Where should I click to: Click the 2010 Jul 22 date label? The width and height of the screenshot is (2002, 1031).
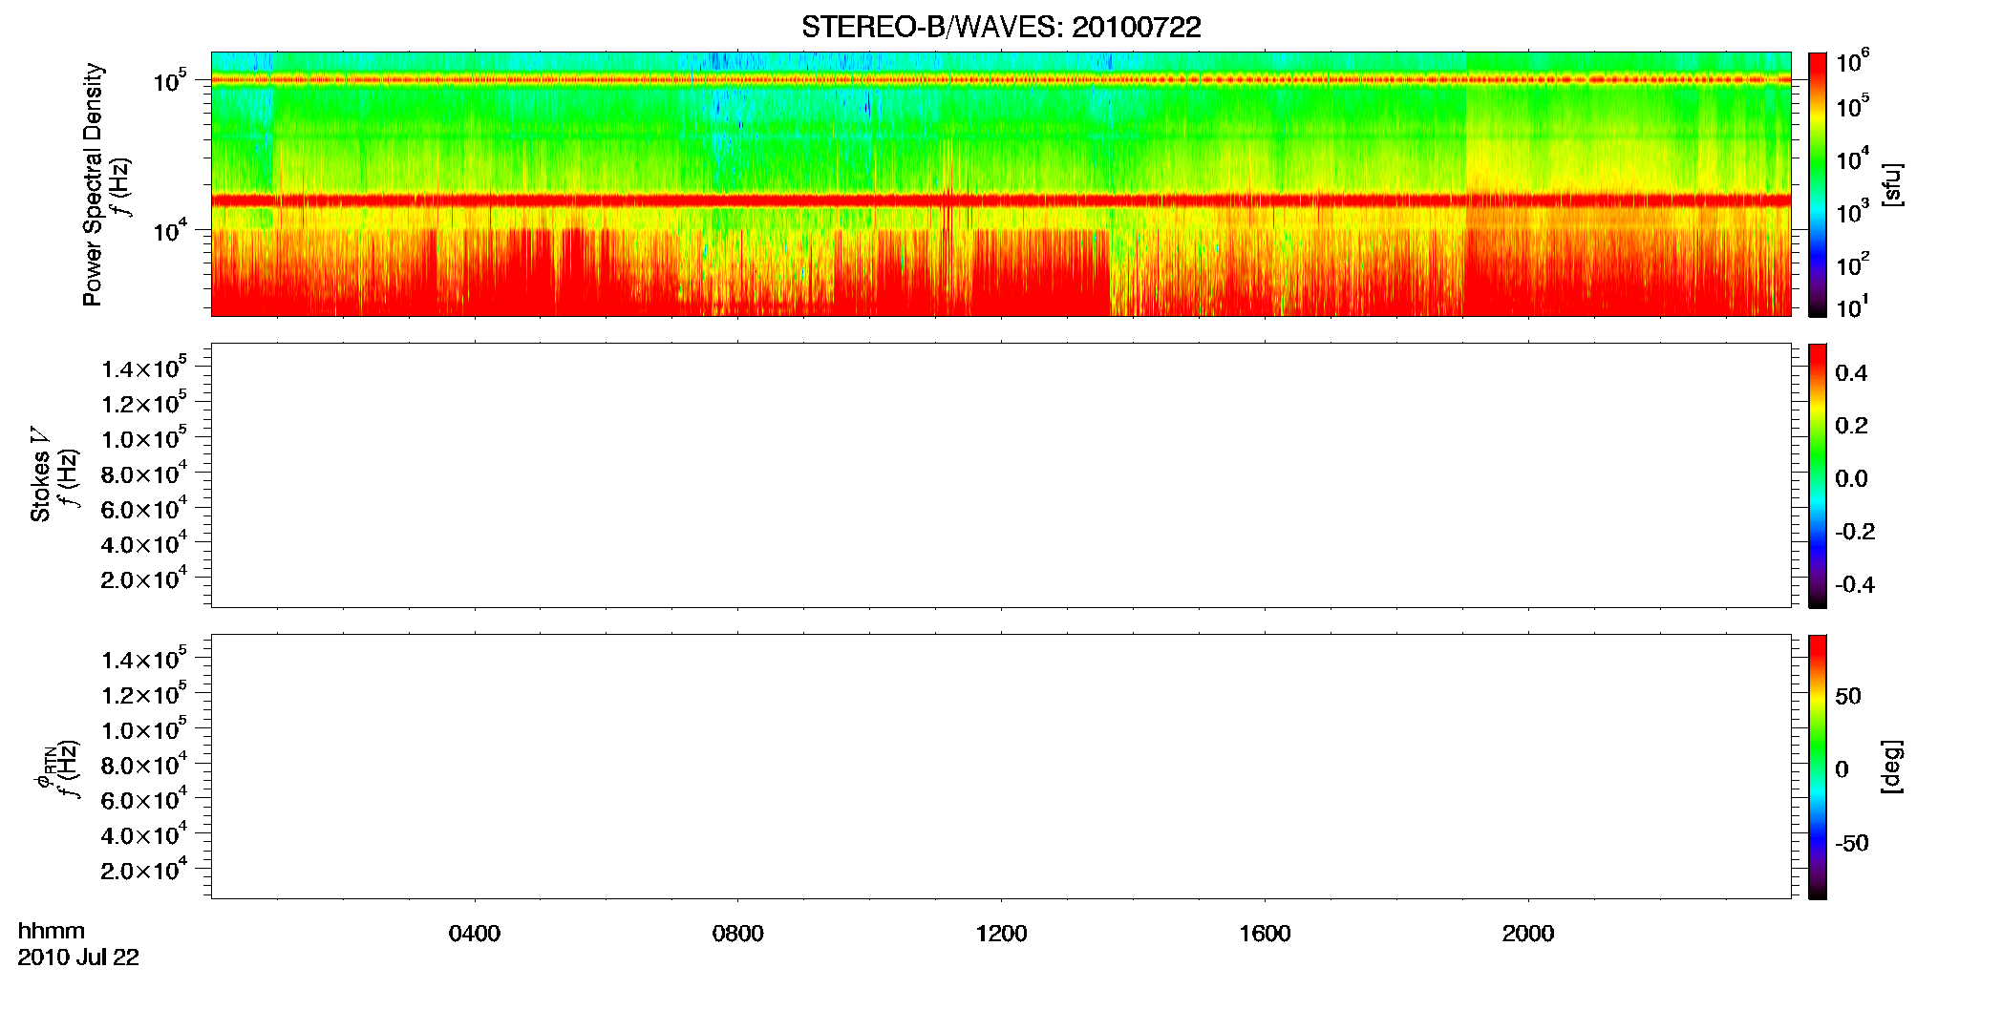click(x=78, y=957)
